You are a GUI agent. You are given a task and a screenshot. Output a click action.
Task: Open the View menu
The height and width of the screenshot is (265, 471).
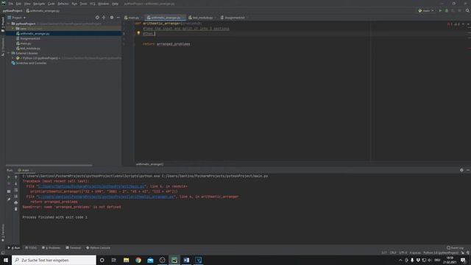[27, 4]
